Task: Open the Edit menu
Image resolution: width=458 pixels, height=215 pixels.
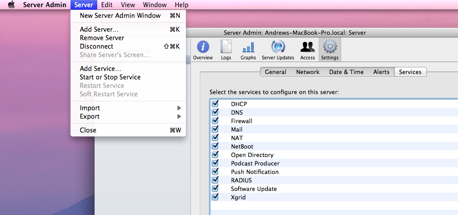Action: tap(107, 4)
